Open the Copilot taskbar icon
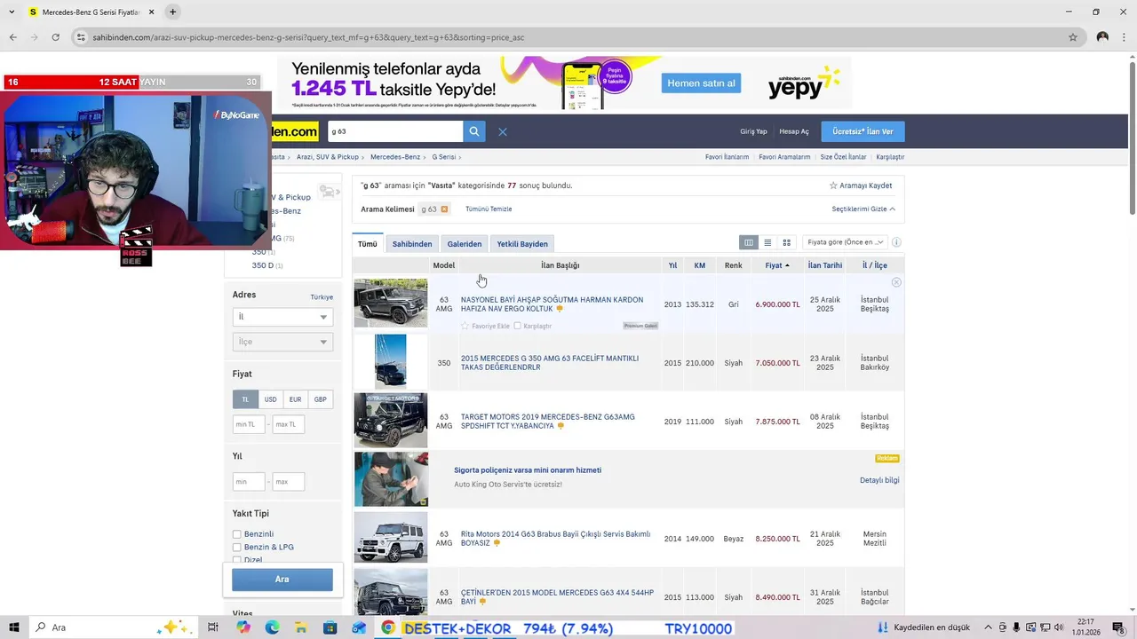 click(243, 627)
